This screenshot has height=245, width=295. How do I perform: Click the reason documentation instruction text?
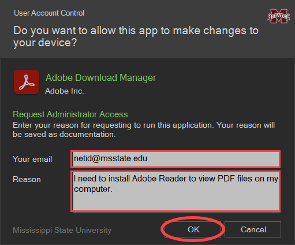point(144,129)
